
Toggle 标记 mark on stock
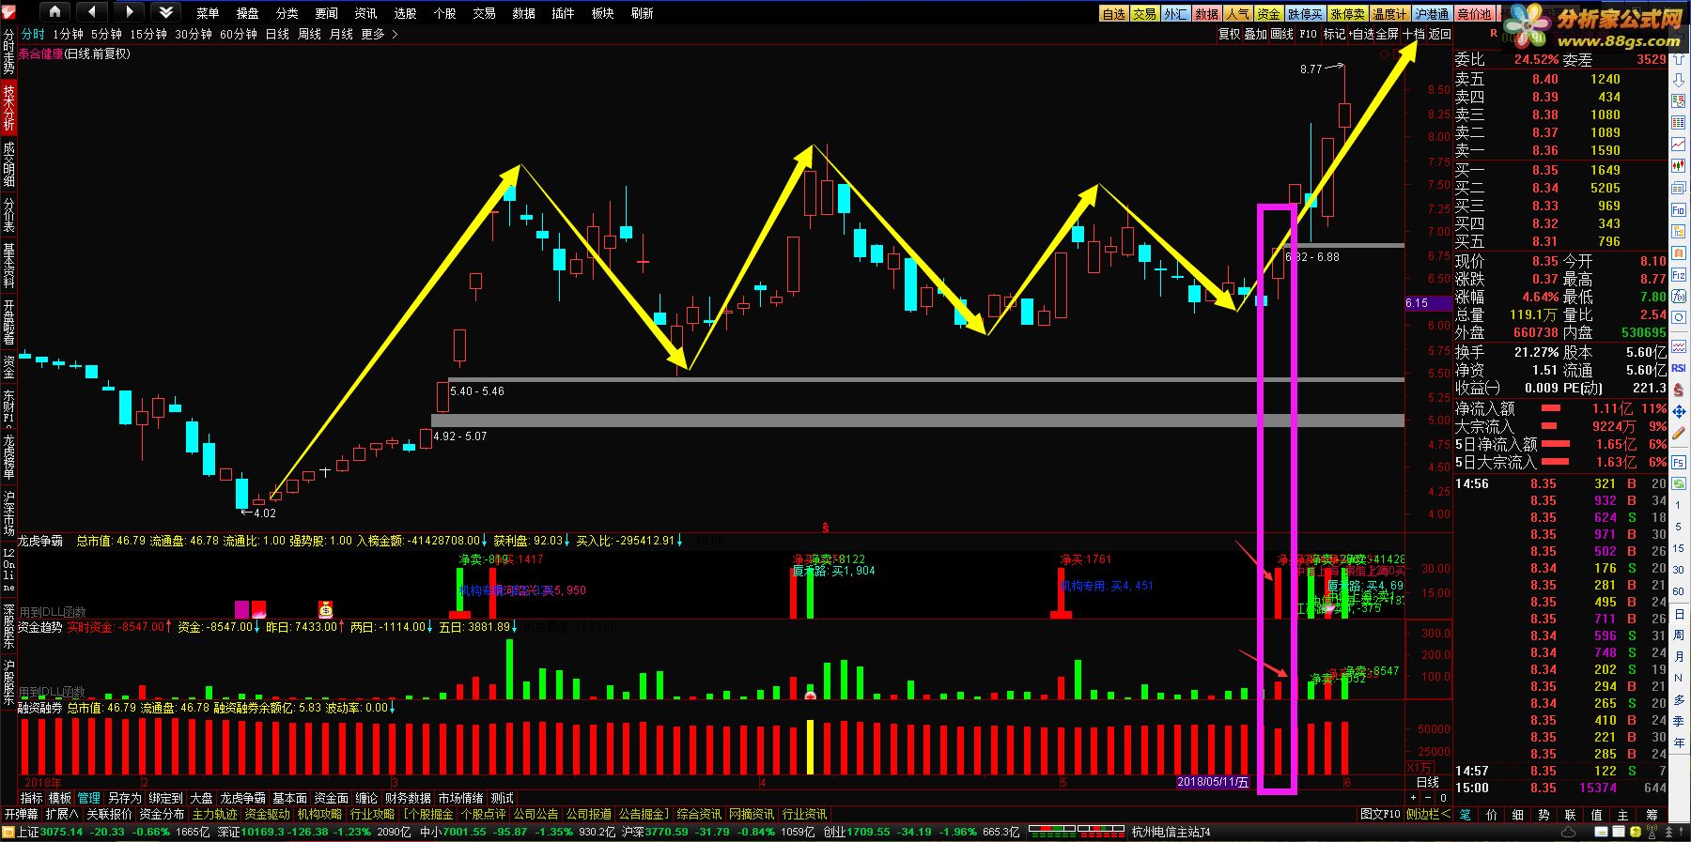click(x=1334, y=34)
